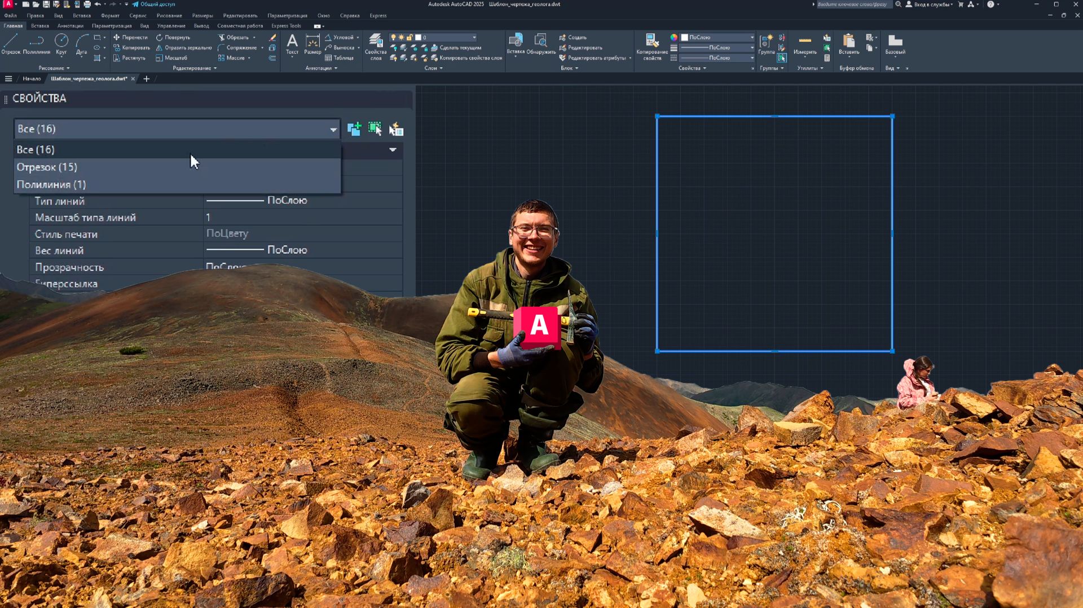Switch to the Начало document tab
Image resolution: width=1083 pixels, height=608 pixels.
pos(32,78)
